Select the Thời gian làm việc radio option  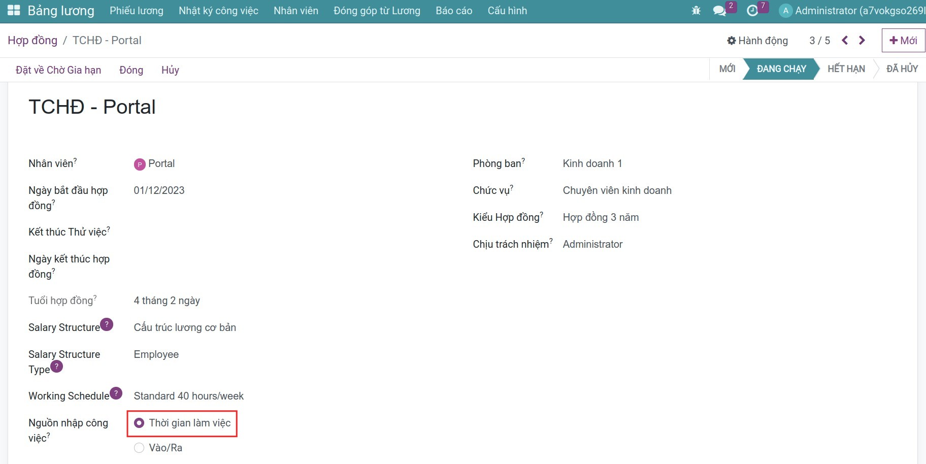tap(139, 423)
